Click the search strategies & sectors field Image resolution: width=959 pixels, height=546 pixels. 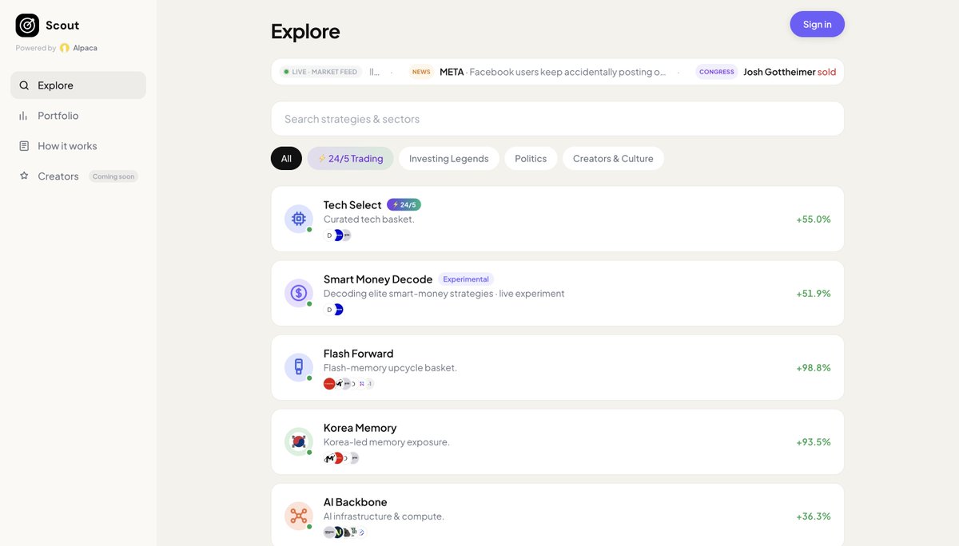(558, 119)
